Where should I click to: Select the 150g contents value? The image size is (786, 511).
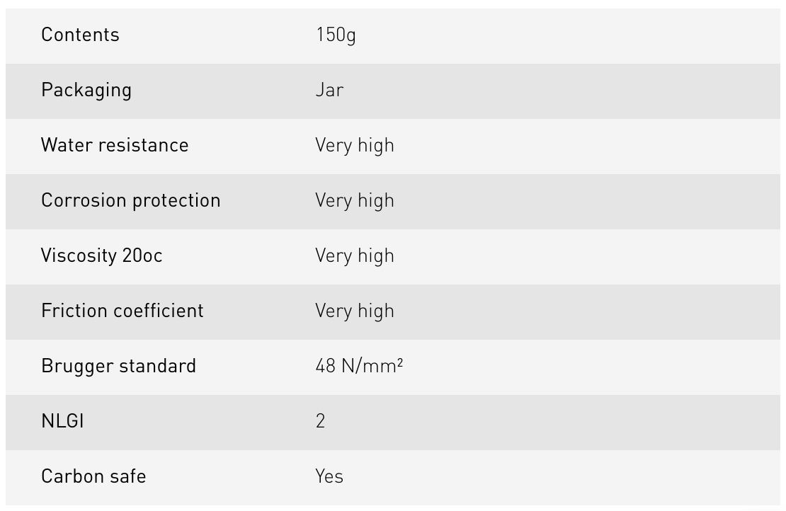336,35
